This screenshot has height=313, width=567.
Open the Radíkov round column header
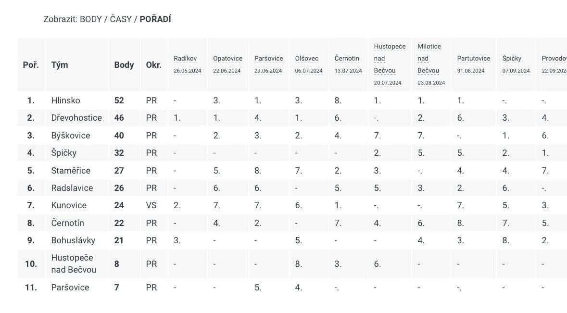click(185, 59)
